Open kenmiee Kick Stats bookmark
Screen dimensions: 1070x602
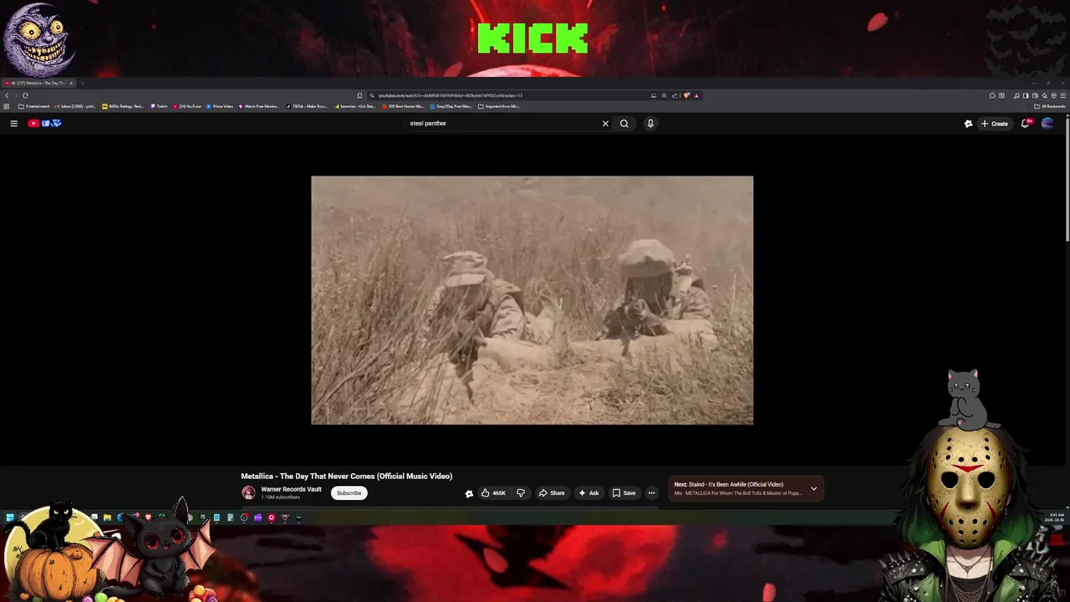(355, 106)
